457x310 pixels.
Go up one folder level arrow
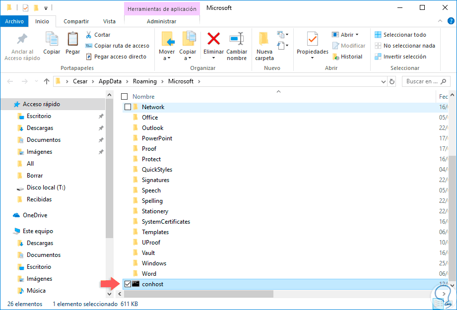46,81
